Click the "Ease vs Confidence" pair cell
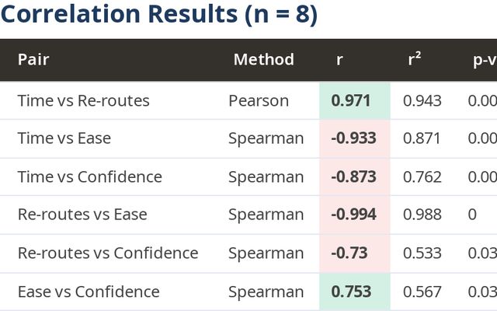Image resolution: width=497 pixels, height=311 pixels. click(89, 292)
